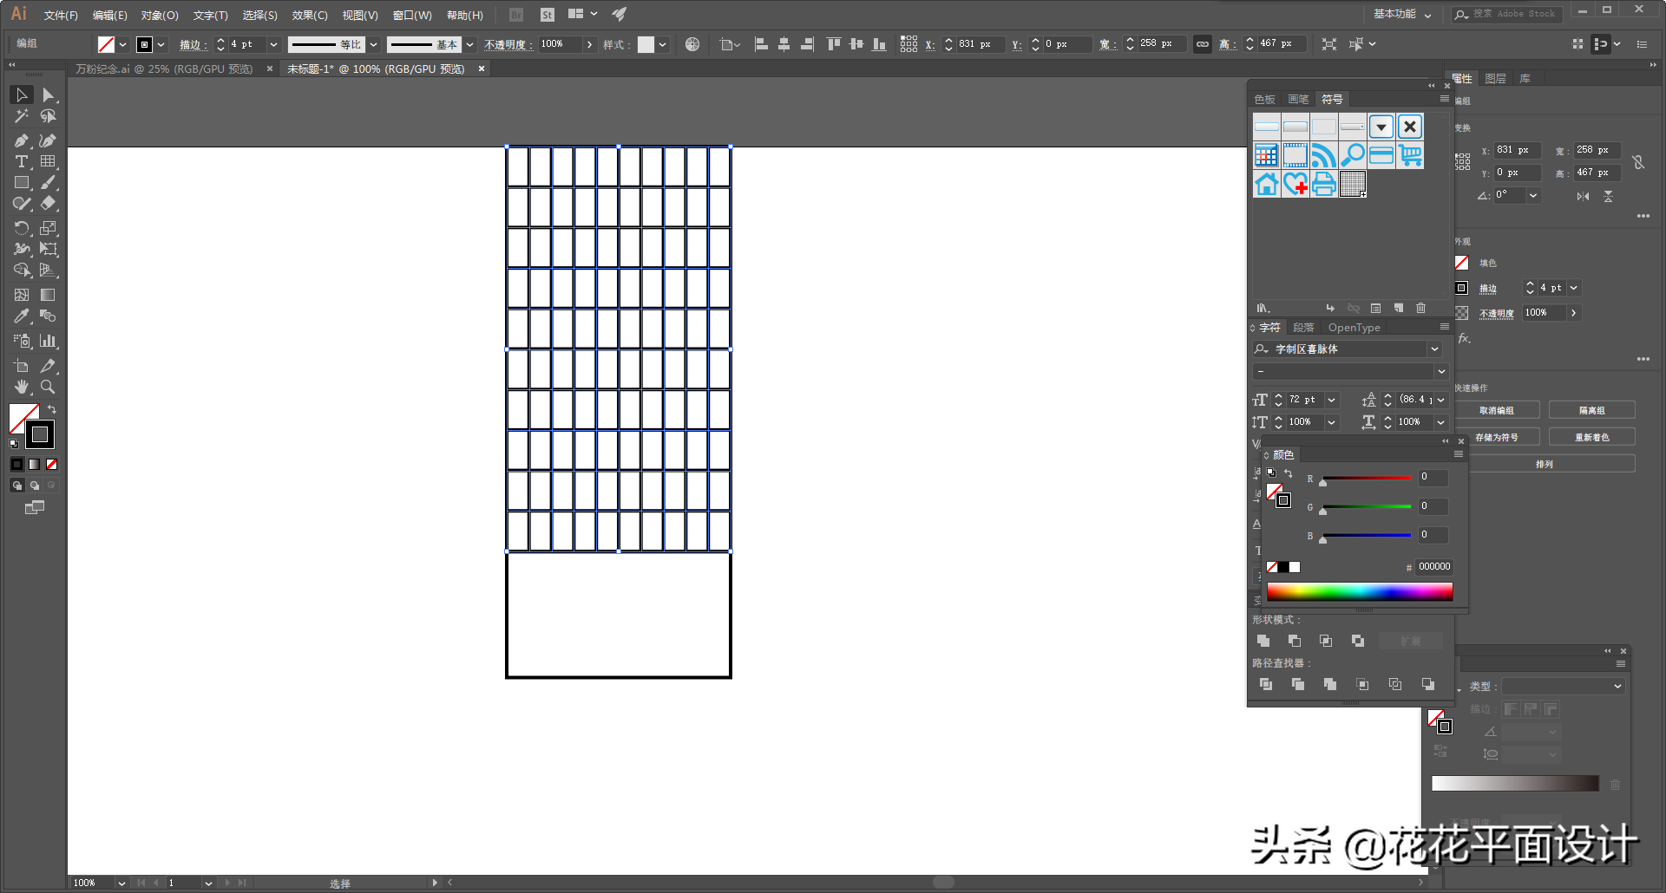Select the Eraser tool
This screenshot has height=893, width=1666.
point(49,204)
